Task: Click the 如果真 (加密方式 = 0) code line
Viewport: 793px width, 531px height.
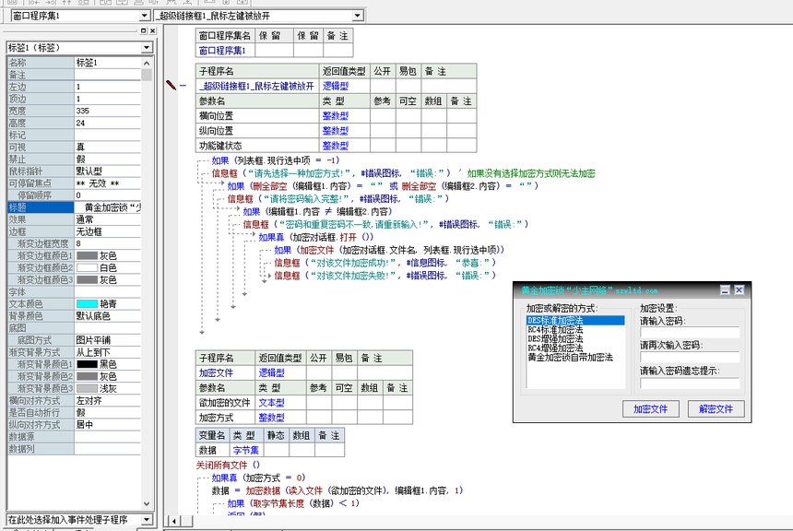Action: click(x=259, y=478)
